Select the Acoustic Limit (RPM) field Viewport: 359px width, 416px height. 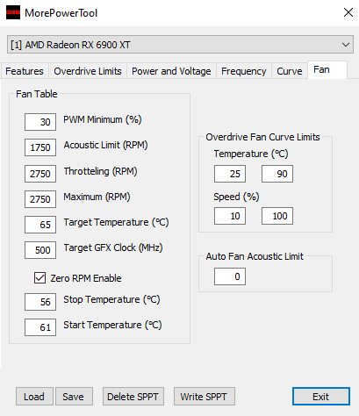[x=40, y=147]
